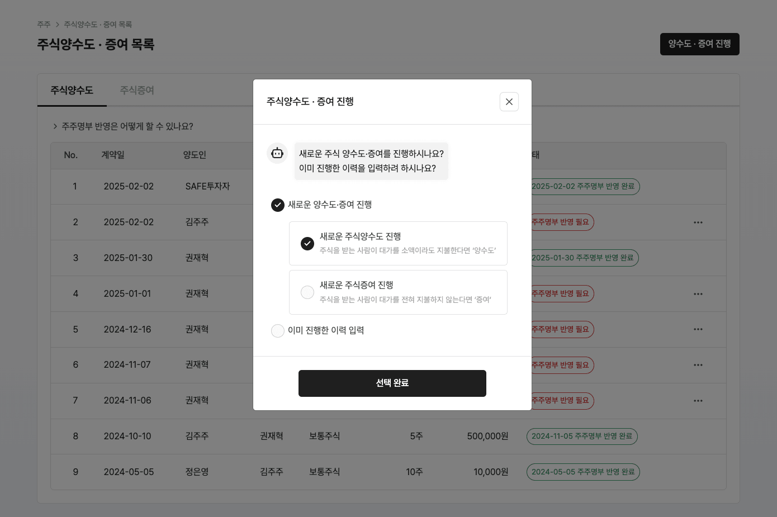Select the 새로운 주식양수도 진행 option
The image size is (777, 517).
tap(307, 243)
